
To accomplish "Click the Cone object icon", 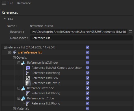I will [x=23, y=88].
